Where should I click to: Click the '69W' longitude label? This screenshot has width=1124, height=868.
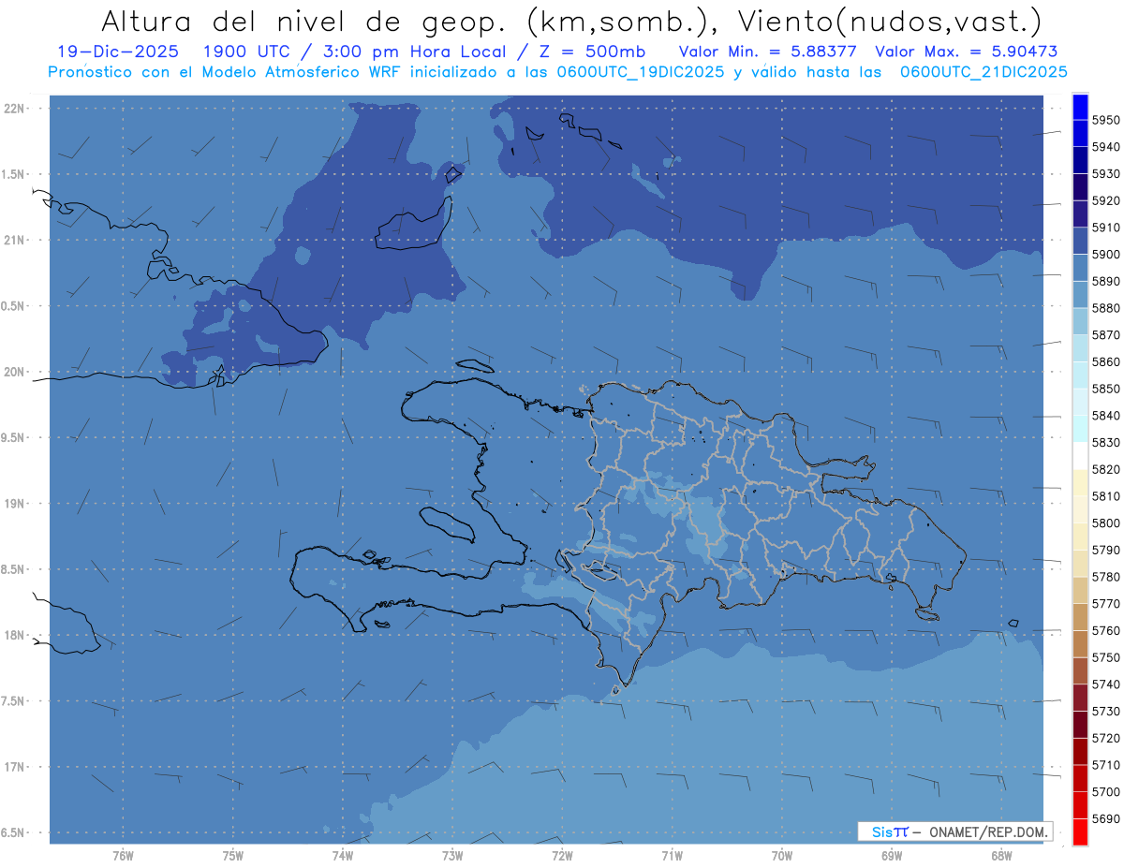tap(892, 855)
